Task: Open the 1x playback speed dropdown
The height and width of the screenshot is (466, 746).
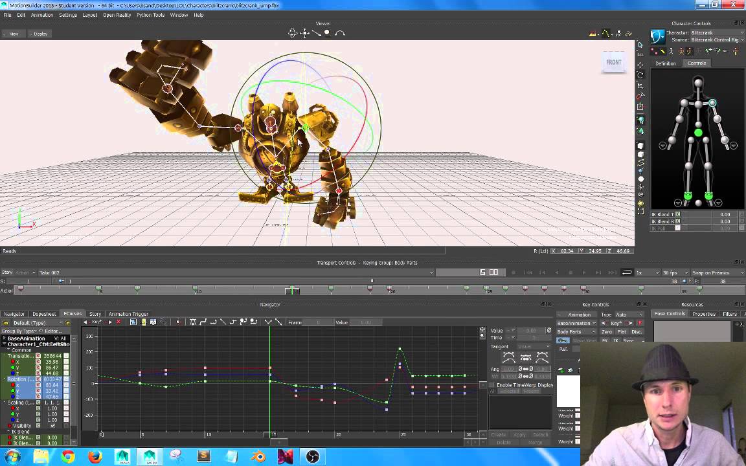Action: click(x=648, y=272)
